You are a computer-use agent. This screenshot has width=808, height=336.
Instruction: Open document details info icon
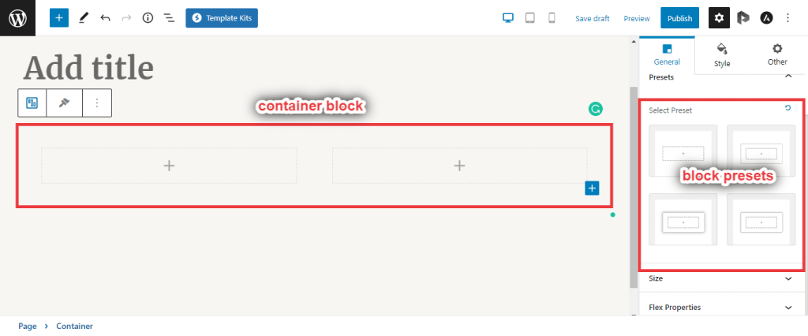[148, 17]
